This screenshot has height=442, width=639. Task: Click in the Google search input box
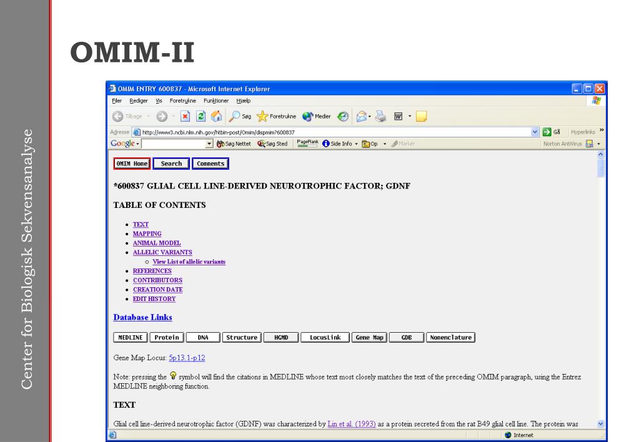174,144
